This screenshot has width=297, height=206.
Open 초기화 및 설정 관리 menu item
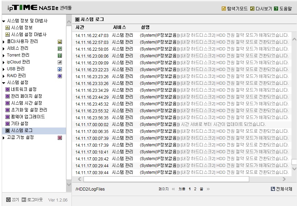[x=29, y=110]
